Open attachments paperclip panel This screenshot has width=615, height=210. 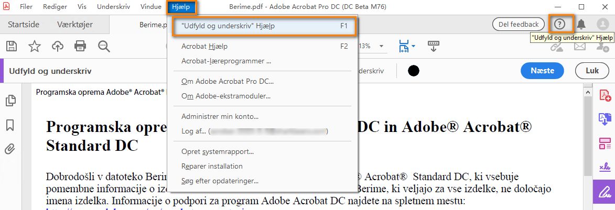[10, 149]
